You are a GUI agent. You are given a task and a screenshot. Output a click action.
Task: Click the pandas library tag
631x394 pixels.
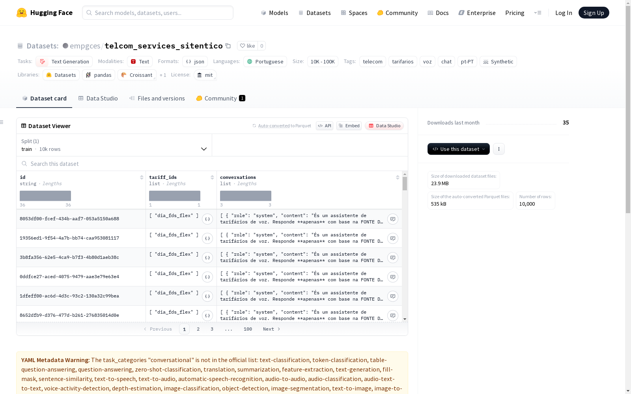click(x=99, y=75)
